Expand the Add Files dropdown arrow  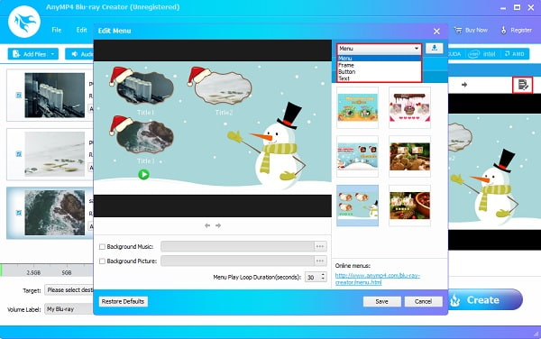pos(52,54)
